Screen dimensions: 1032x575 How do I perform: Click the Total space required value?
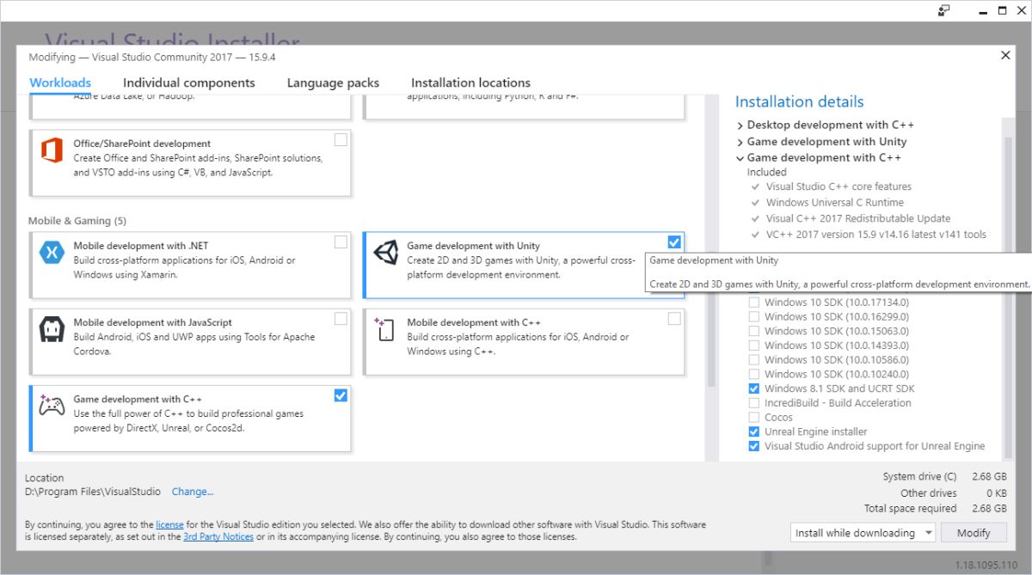tap(989, 508)
